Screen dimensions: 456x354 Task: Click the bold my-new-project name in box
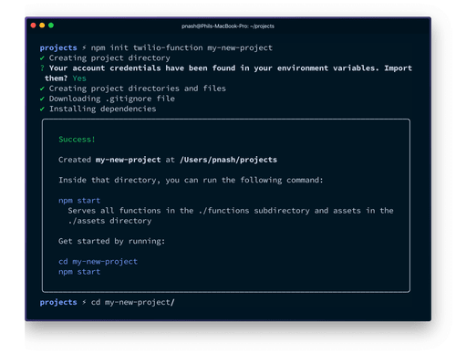[x=128, y=160]
